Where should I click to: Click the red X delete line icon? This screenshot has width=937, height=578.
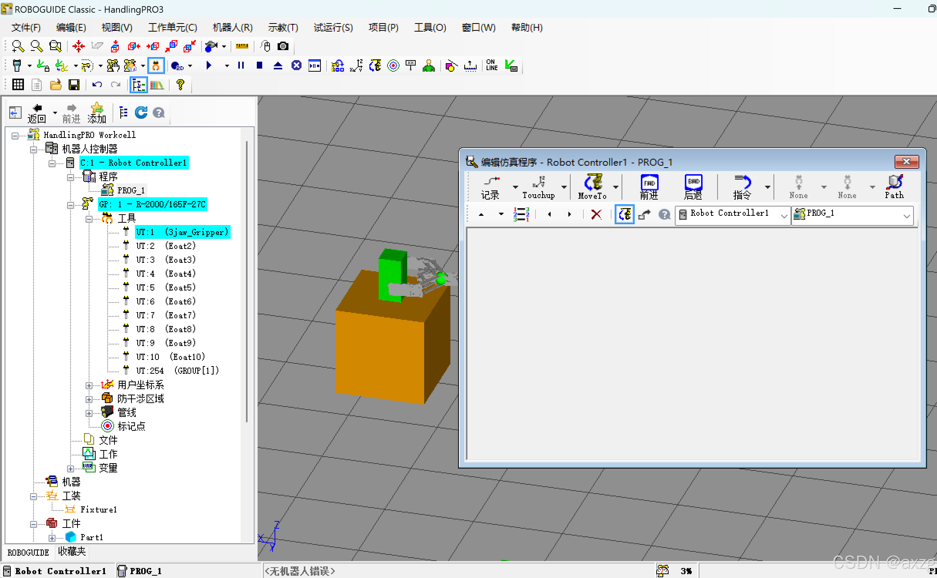point(596,214)
